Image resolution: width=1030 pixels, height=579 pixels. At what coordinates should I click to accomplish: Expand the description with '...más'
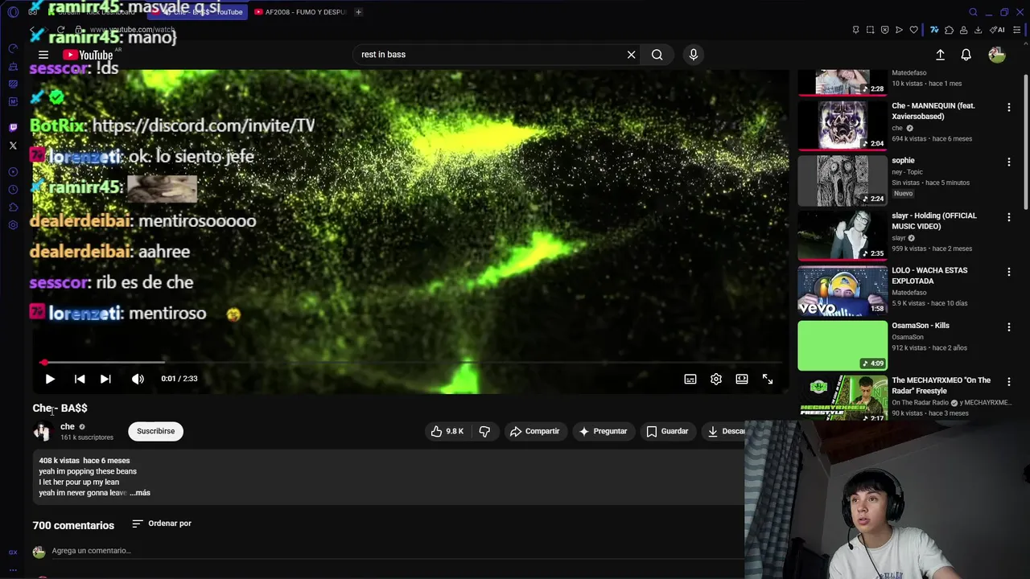[x=140, y=493]
